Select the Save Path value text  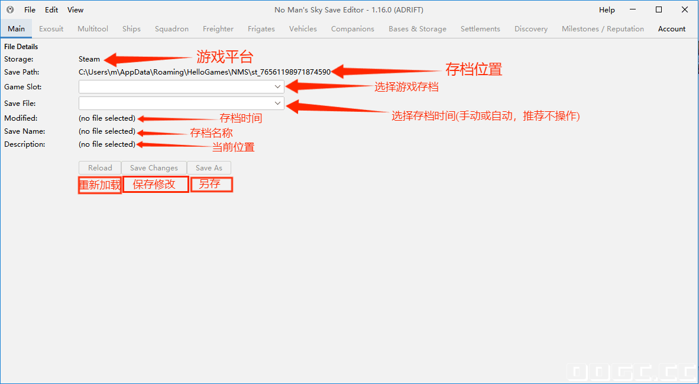coord(205,72)
